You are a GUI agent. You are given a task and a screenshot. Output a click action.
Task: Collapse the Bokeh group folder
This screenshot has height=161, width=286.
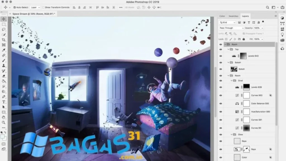228,62
